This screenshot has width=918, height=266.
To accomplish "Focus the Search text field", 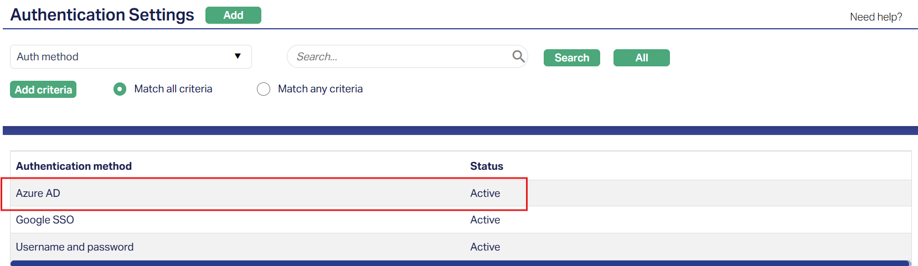I will (x=399, y=57).
